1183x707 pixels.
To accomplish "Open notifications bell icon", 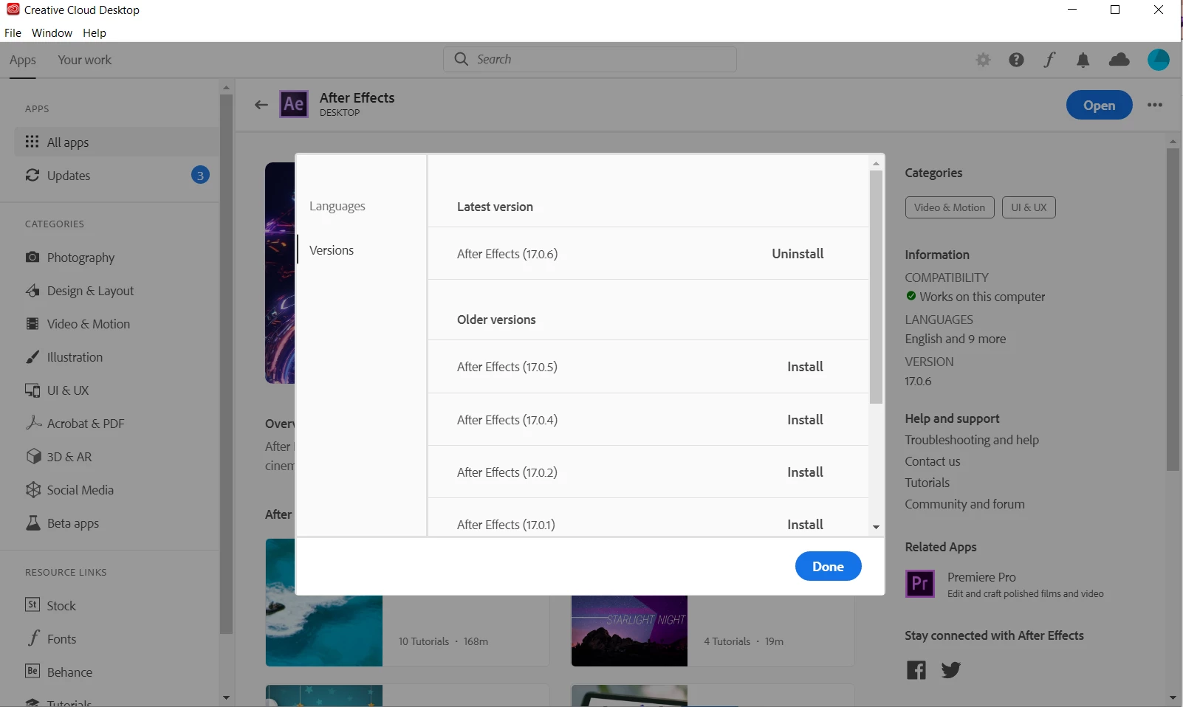I will 1083,60.
